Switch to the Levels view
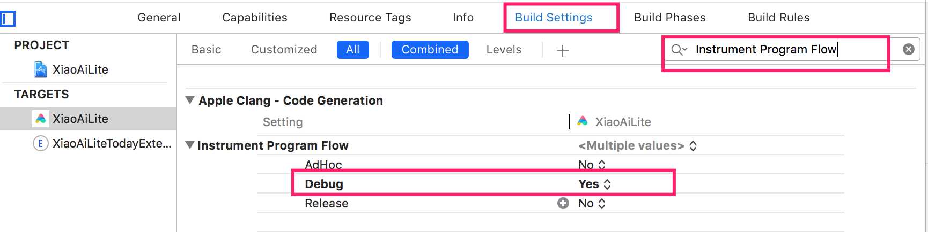Viewport: 928px width, 232px height. [x=504, y=50]
